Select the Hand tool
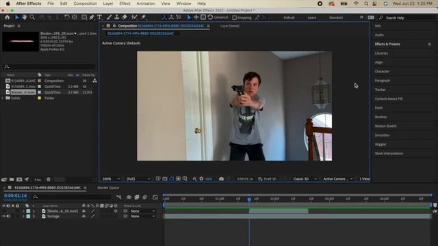Viewport: 438px width, 246px height. pyautogui.click(x=25, y=17)
